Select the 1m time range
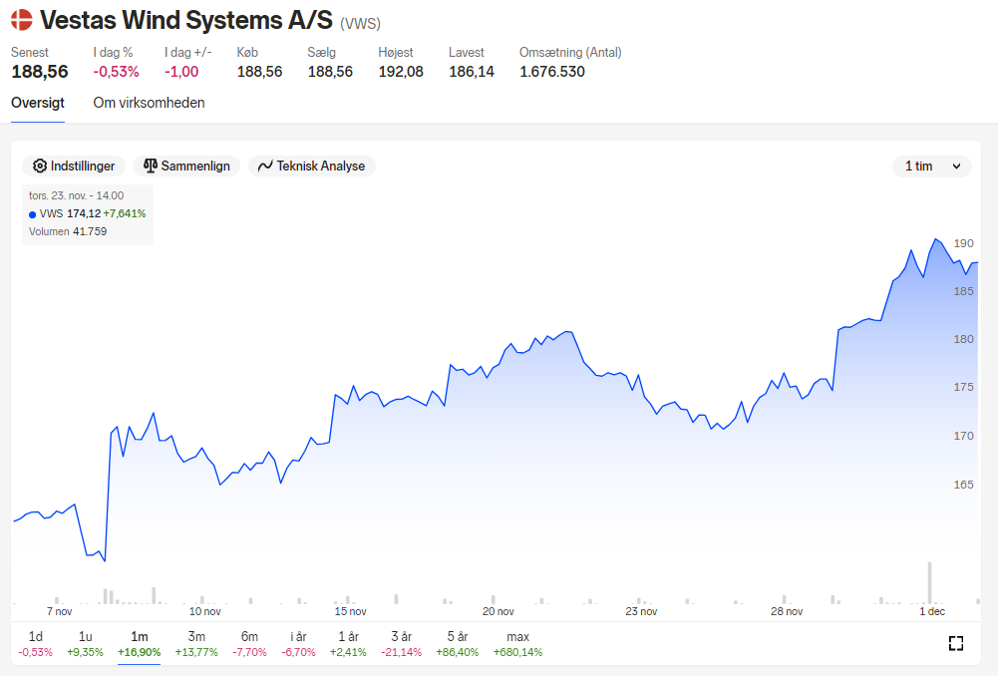The image size is (998, 676). coord(140,643)
